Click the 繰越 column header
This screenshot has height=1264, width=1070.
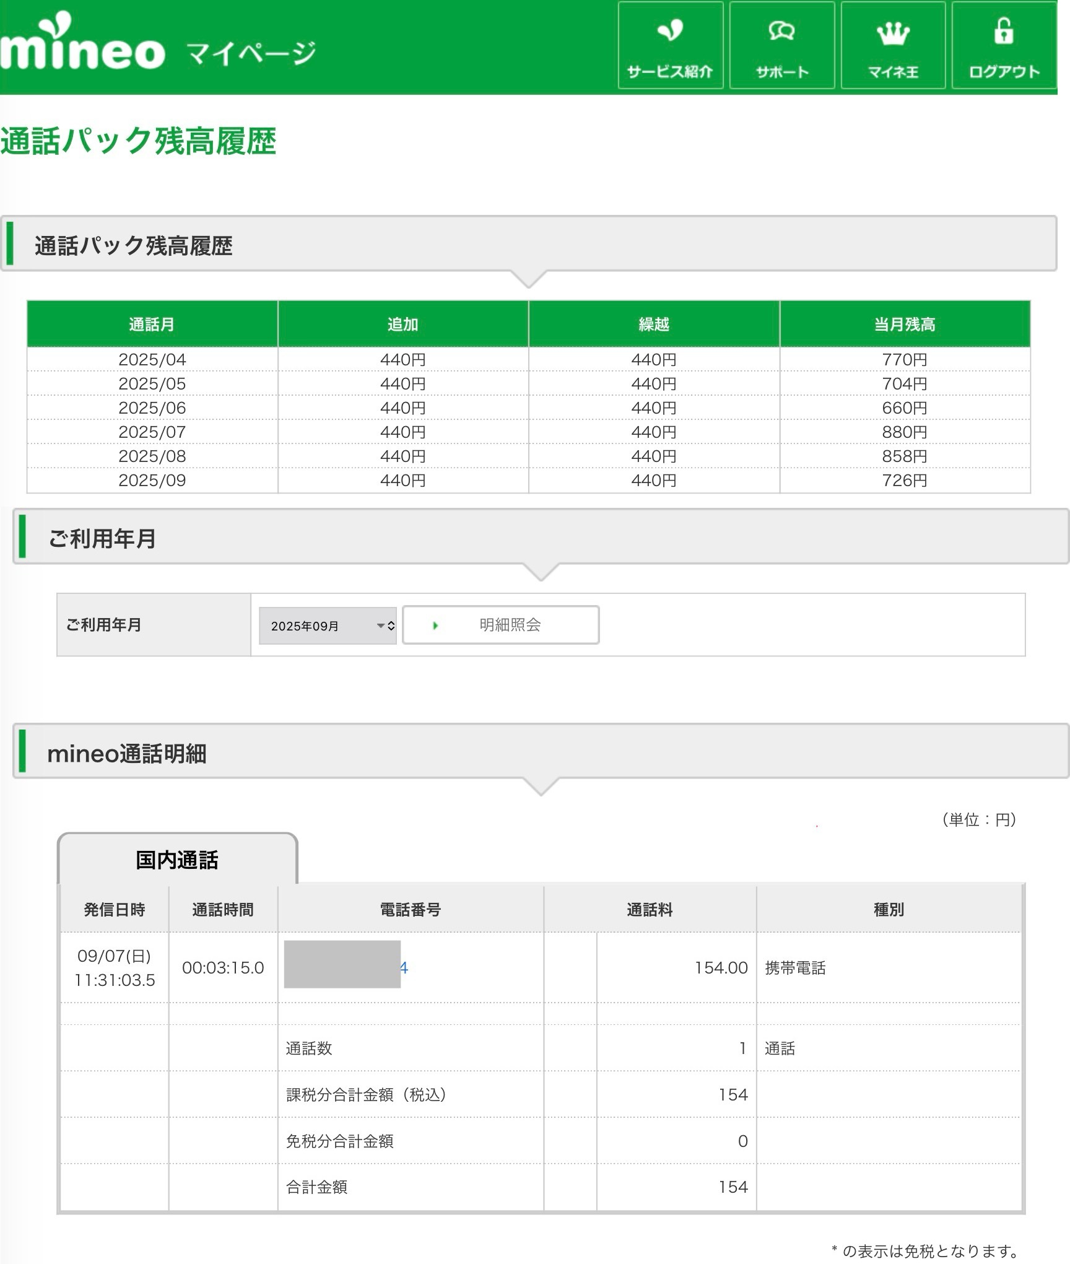[653, 324]
